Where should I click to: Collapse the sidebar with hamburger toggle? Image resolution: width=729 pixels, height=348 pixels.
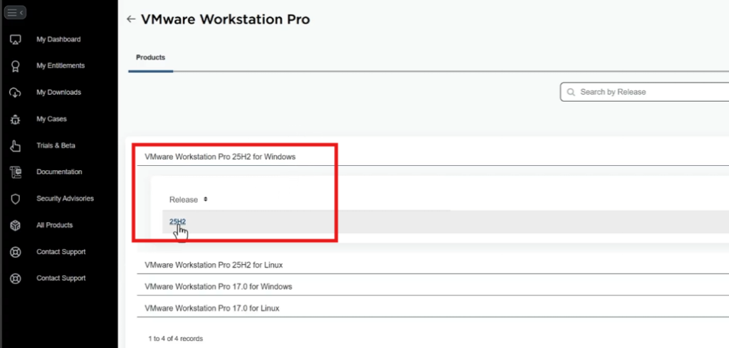coord(16,13)
